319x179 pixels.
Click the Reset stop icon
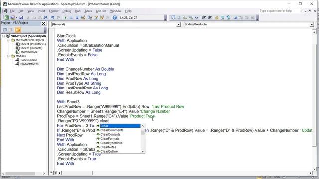(x=77, y=18)
